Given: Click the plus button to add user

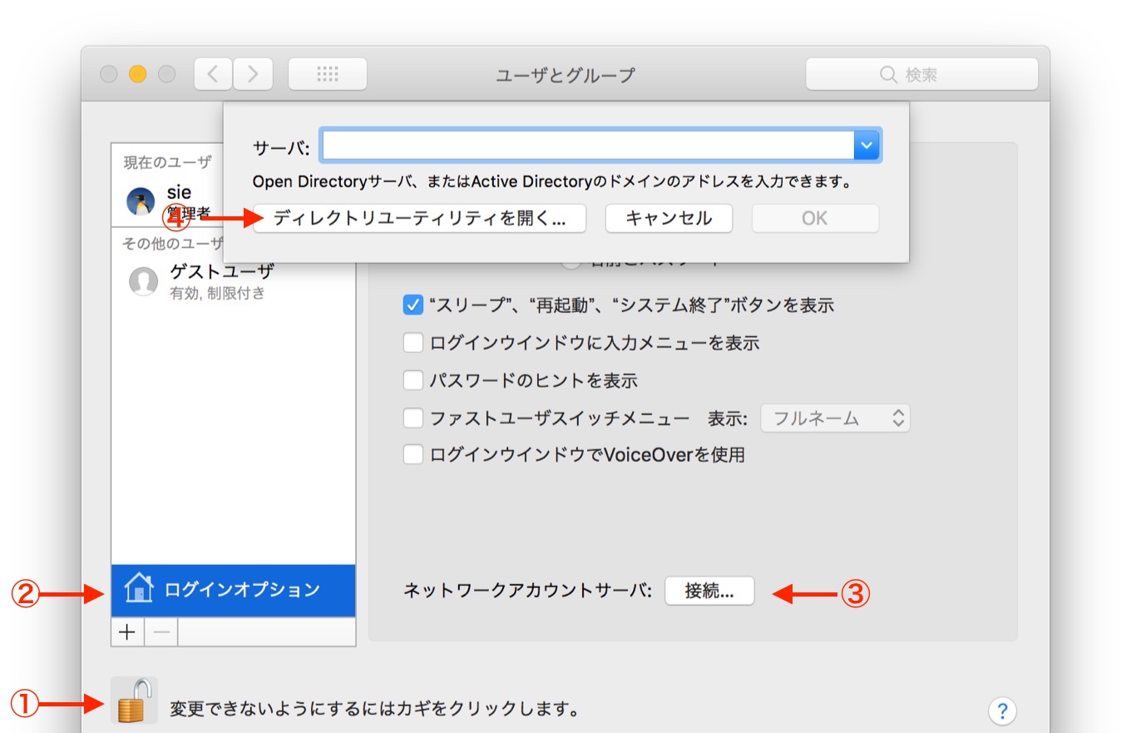Looking at the screenshot, I should pyautogui.click(x=127, y=632).
